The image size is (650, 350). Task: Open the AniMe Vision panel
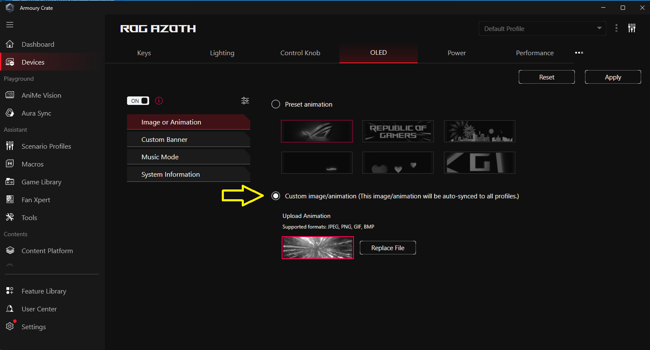pyautogui.click(x=41, y=95)
